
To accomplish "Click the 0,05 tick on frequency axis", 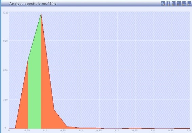I will point(27,131).
